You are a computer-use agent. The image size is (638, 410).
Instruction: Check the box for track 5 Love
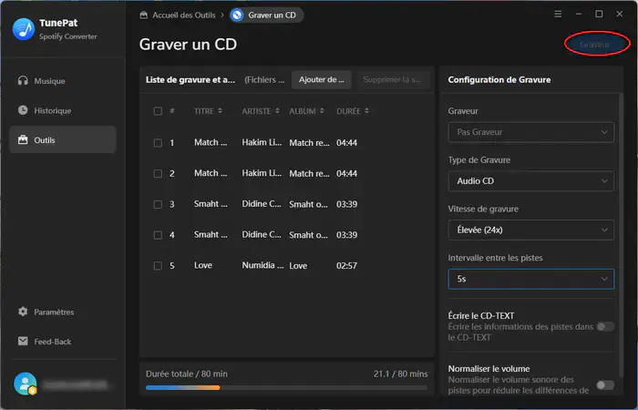pyautogui.click(x=158, y=266)
